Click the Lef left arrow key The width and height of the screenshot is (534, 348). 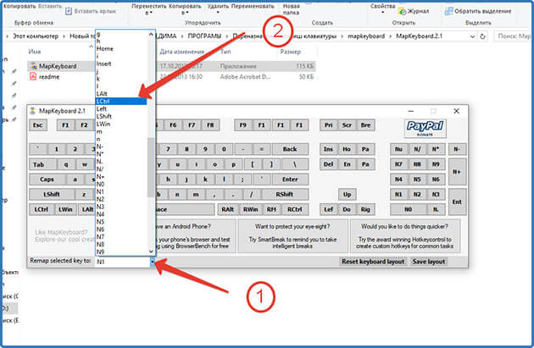[328, 209]
